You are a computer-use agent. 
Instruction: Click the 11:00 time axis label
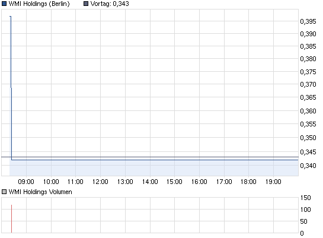[75, 182]
